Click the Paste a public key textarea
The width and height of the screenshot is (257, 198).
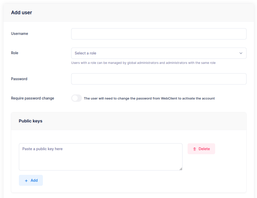pyautogui.click(x=101, y=157)
